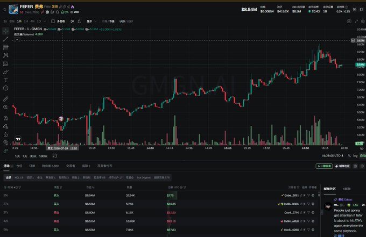366x237 pixels.
Task: Switch chart interval to 30s
Action: (12, 21)
